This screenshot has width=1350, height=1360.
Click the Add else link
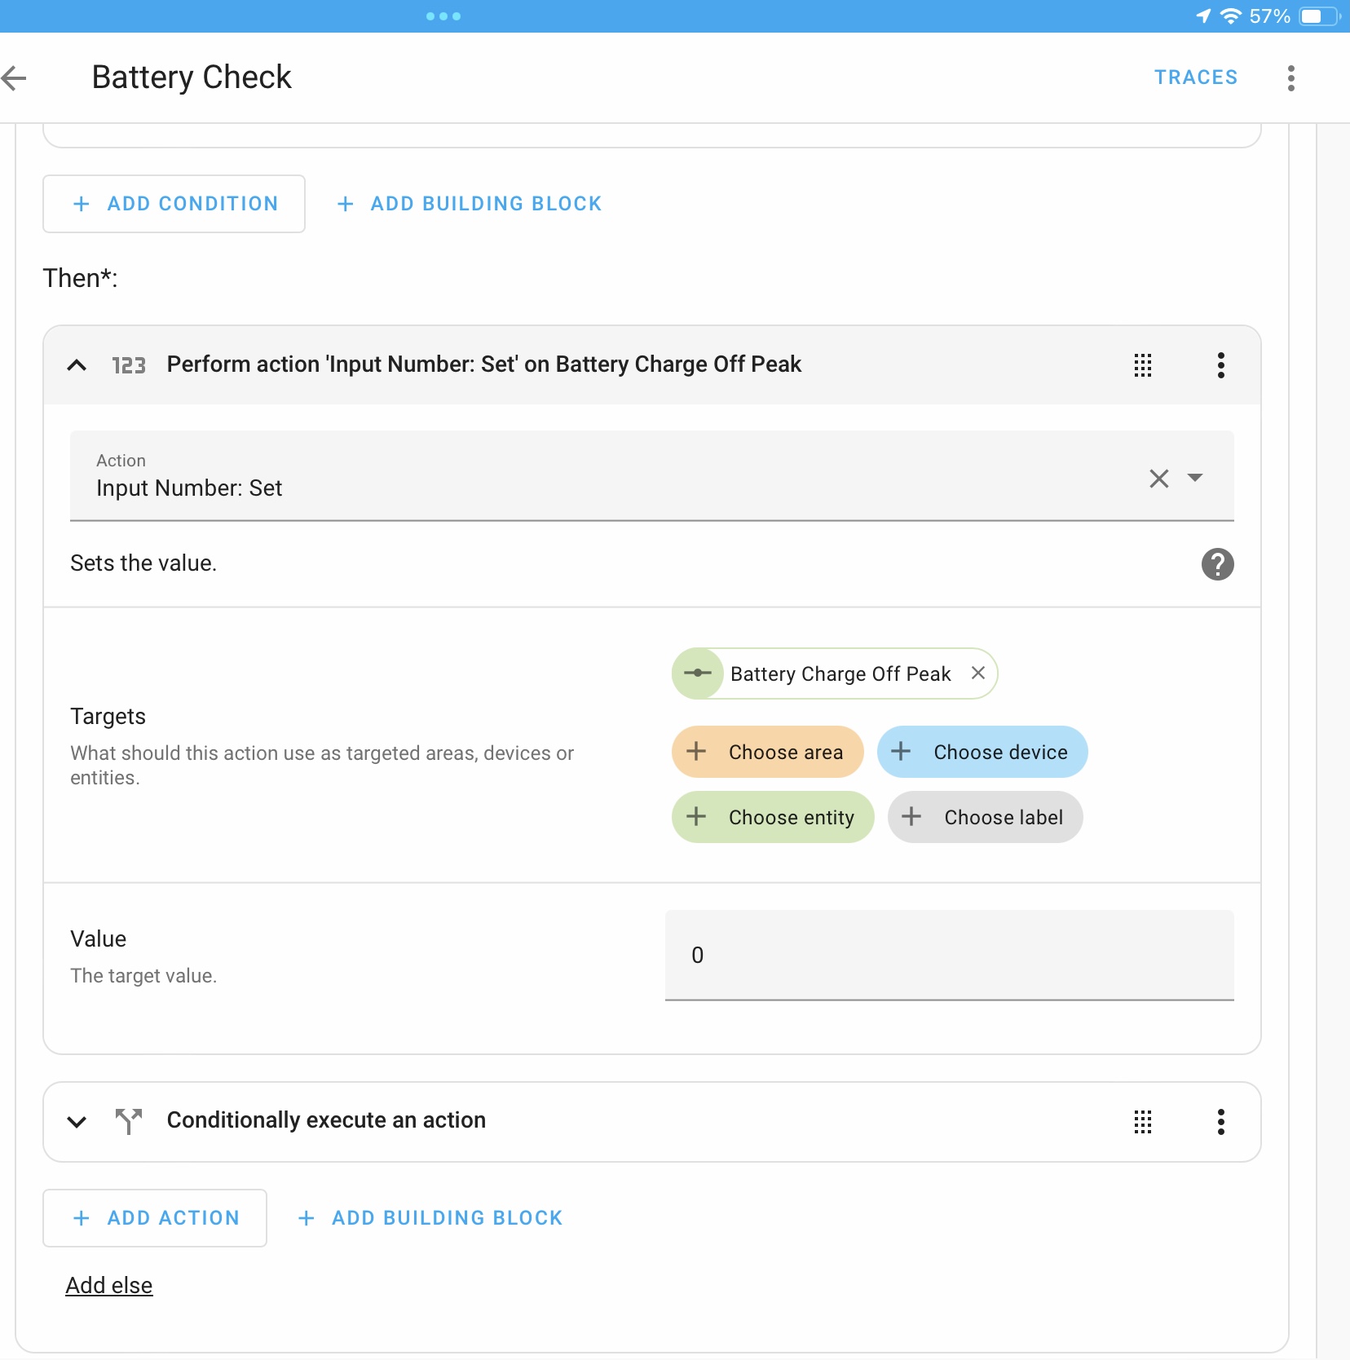(109, 1286)
